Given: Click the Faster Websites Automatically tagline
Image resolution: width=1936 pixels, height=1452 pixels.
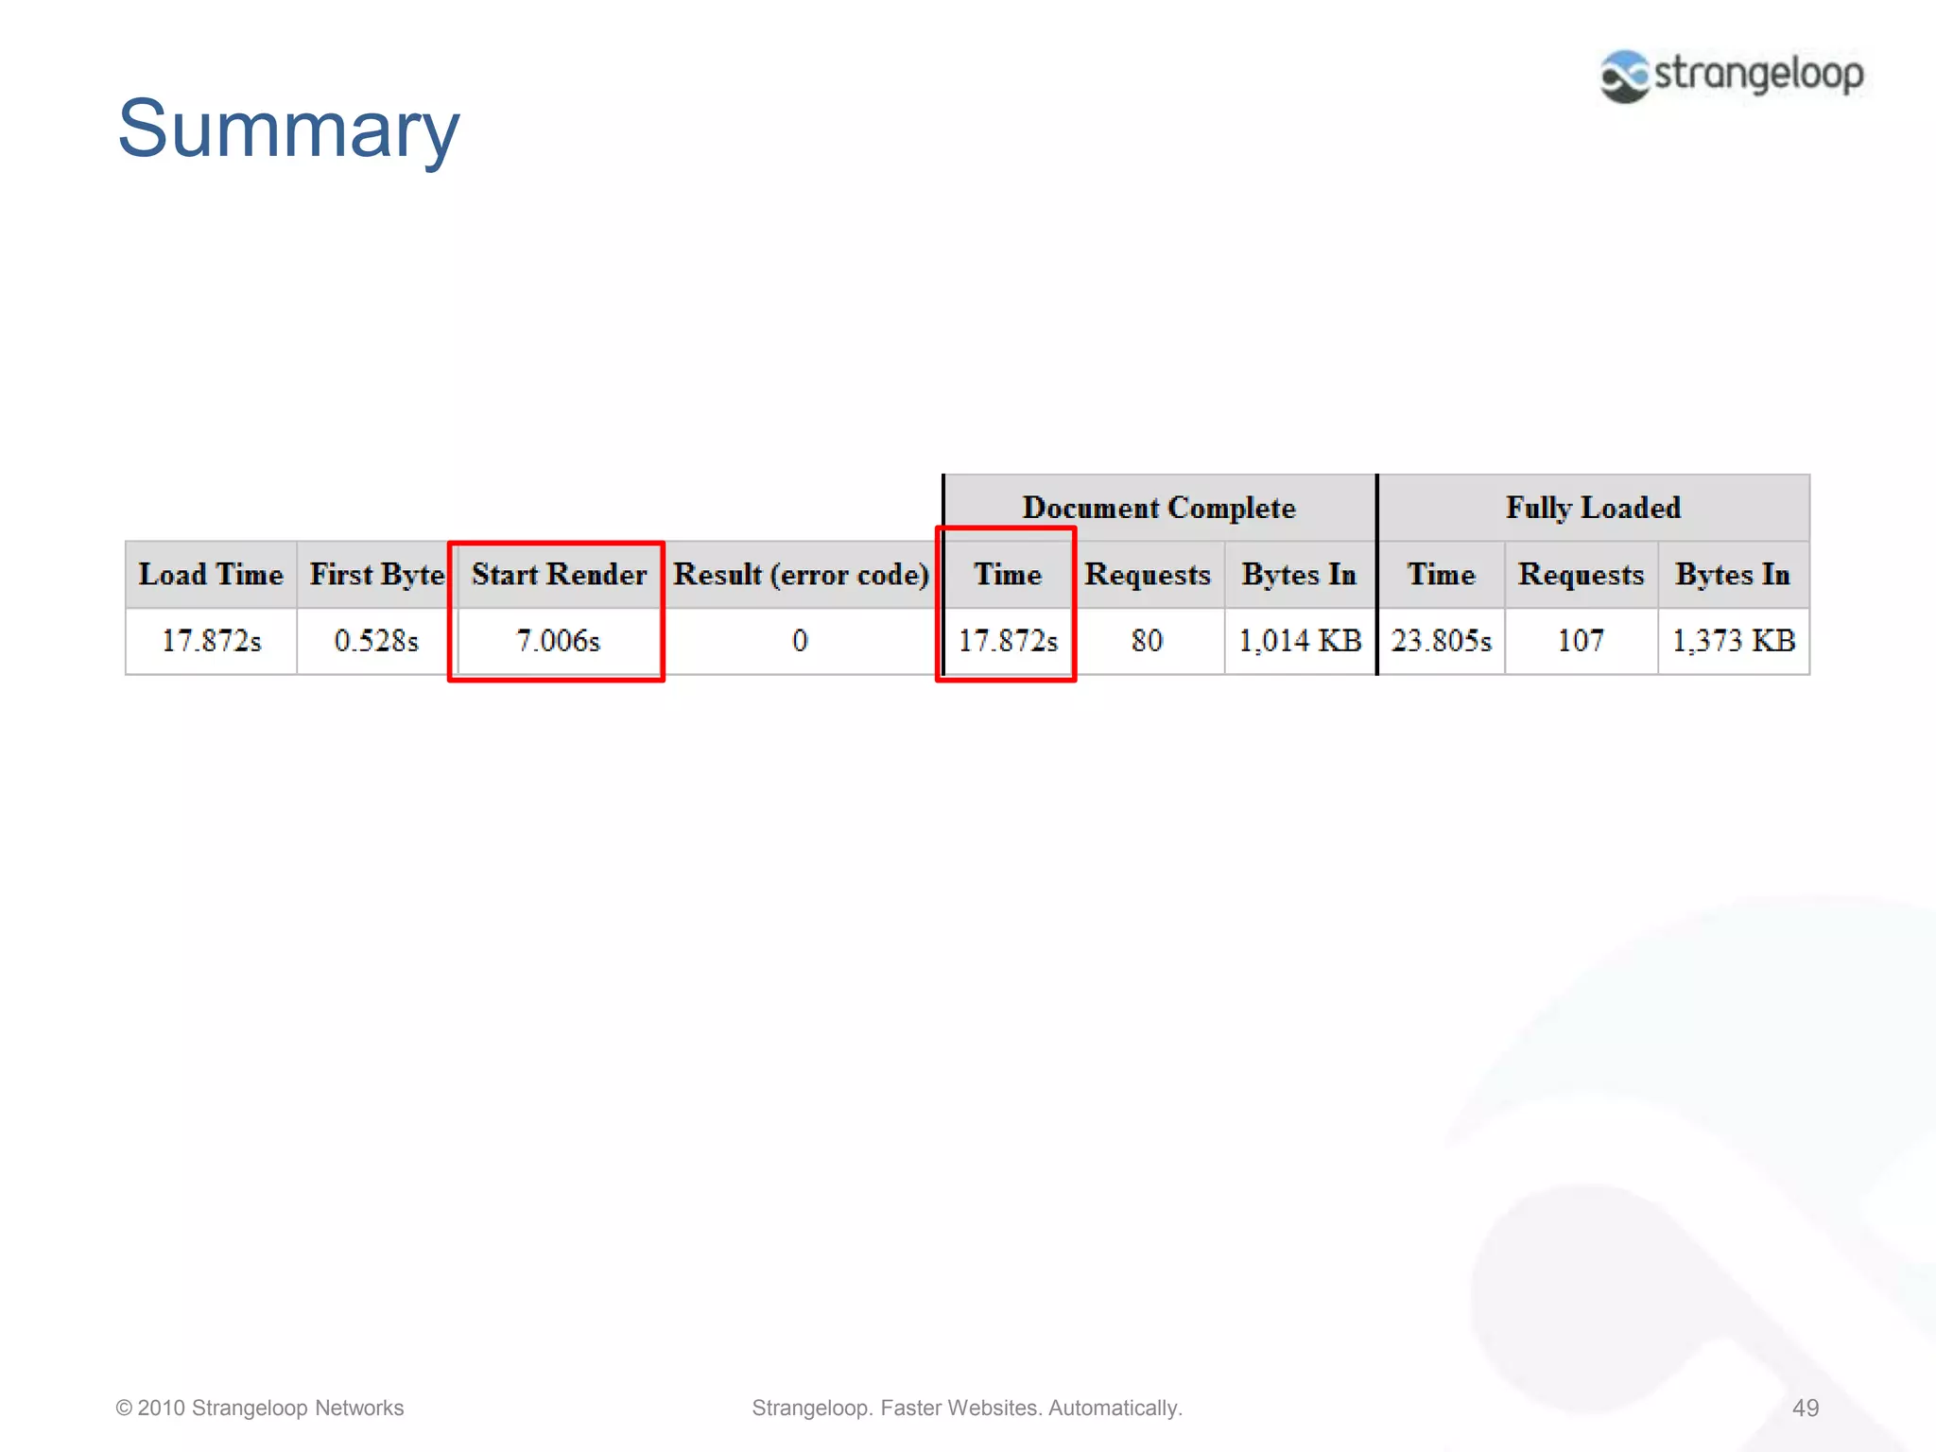Looking at the screenshot, I should click(x=967, y=1408).
